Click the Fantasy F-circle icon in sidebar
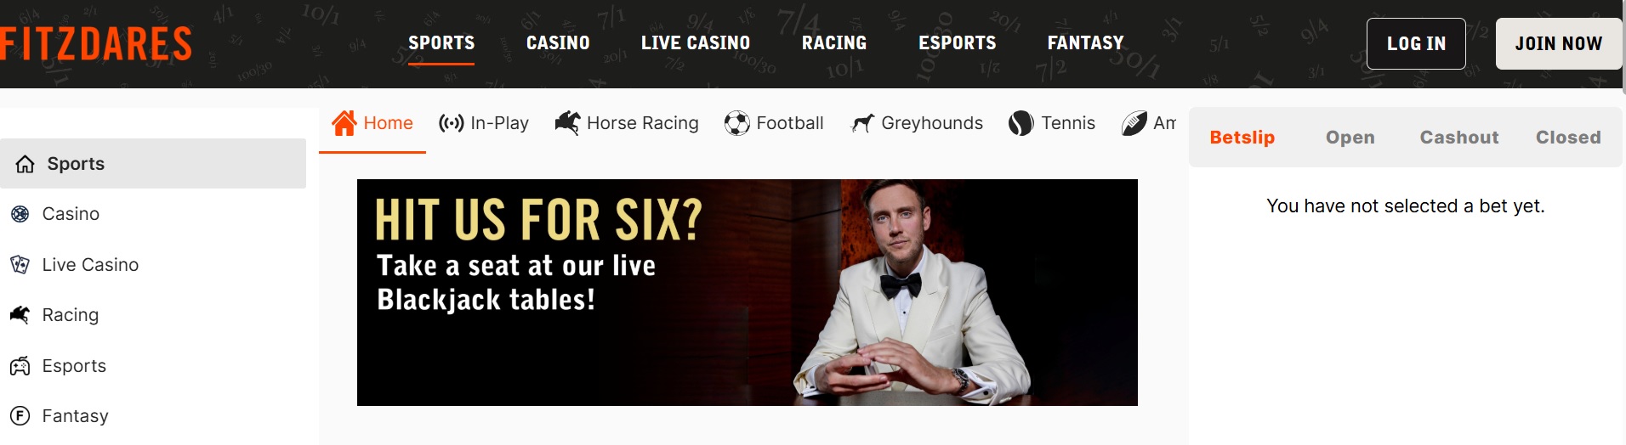The width and height of the screenshot is (1626, 445). click(20, 416)
